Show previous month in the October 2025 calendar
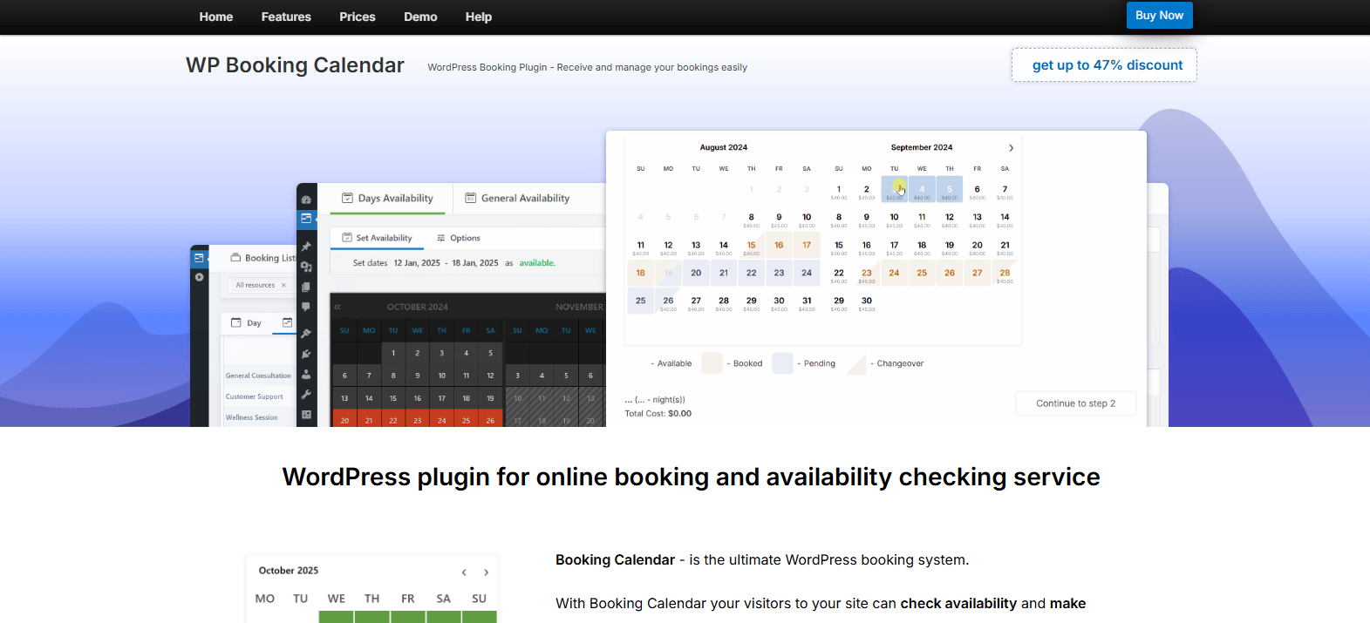The height and width of the screenshot is (623, 1370). coord(464,572)
